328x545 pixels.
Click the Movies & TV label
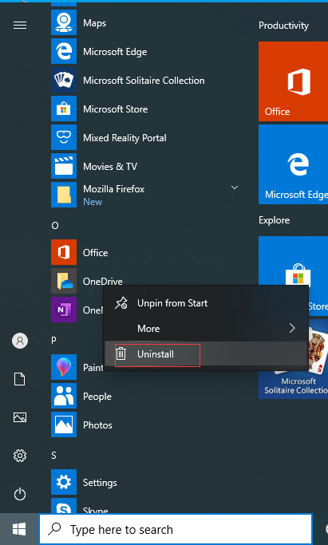[x=110, y=167]
